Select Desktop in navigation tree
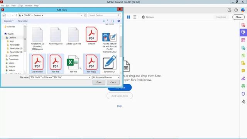247x139 pixels. 12,37
